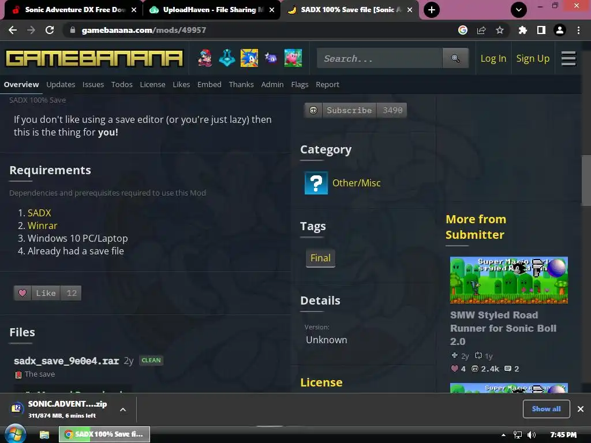The image size is (591, 443).
Task: Click the GameBanana logo
Action: [x=94, y=58]
